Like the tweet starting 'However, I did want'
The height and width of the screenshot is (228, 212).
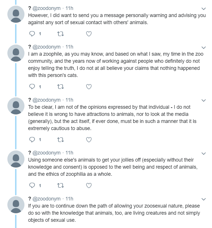[x=89, y=34]
